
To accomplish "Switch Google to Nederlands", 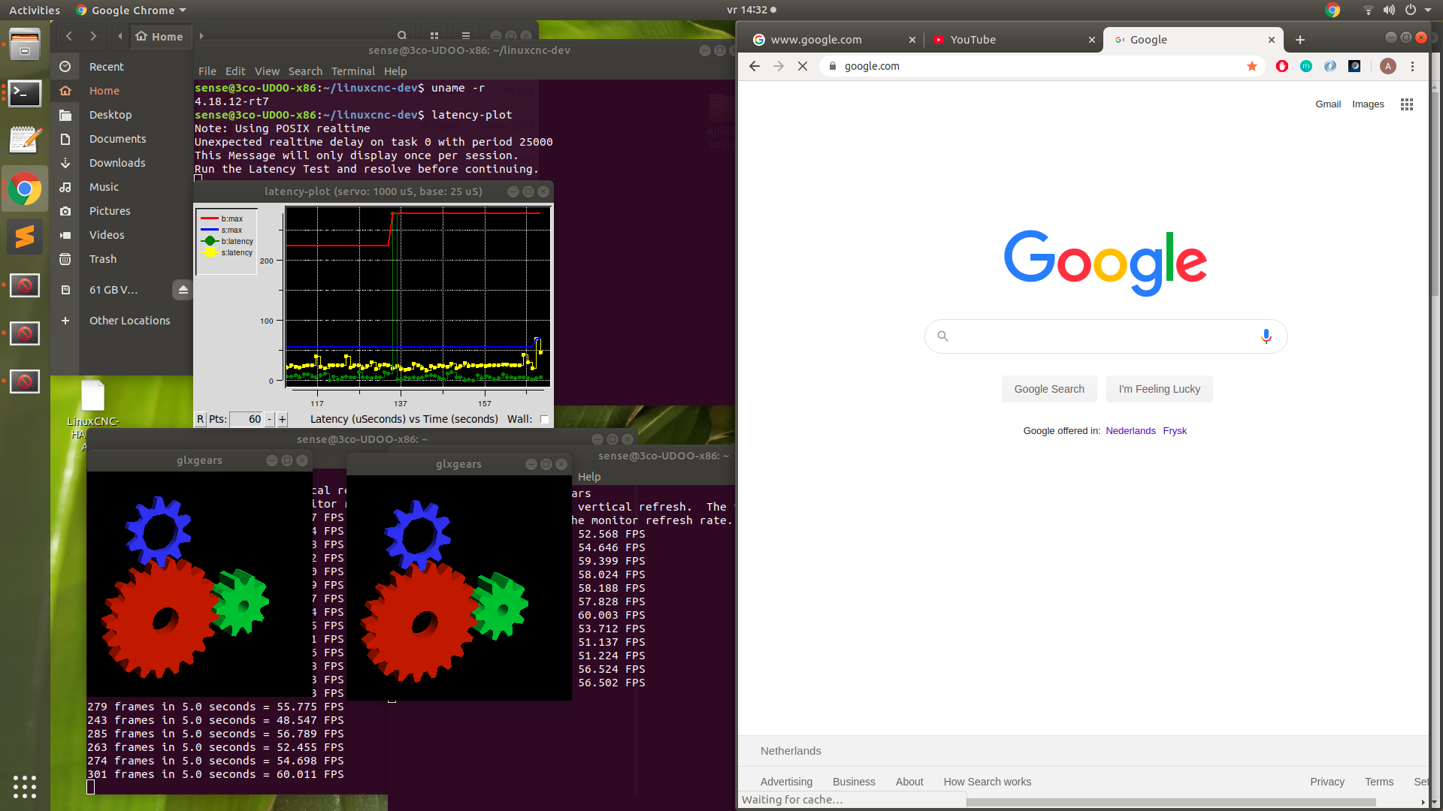I will (1130, 431).
